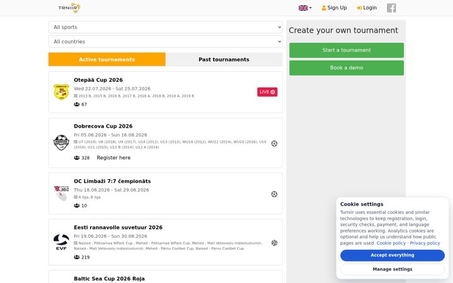Click Sign Up in the header
453x283 pixels.
coord(334,8)
